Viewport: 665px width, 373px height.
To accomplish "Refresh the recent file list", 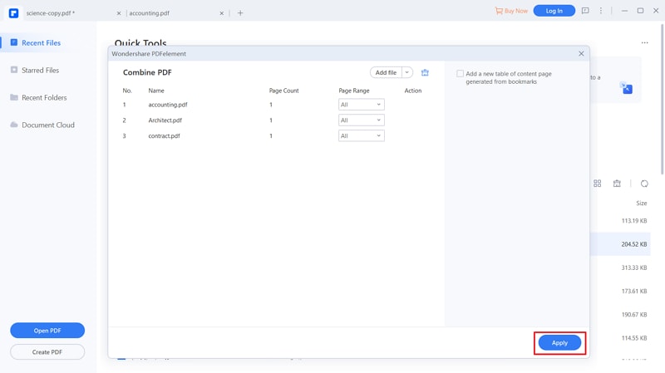I will click(x=644, y=184).
